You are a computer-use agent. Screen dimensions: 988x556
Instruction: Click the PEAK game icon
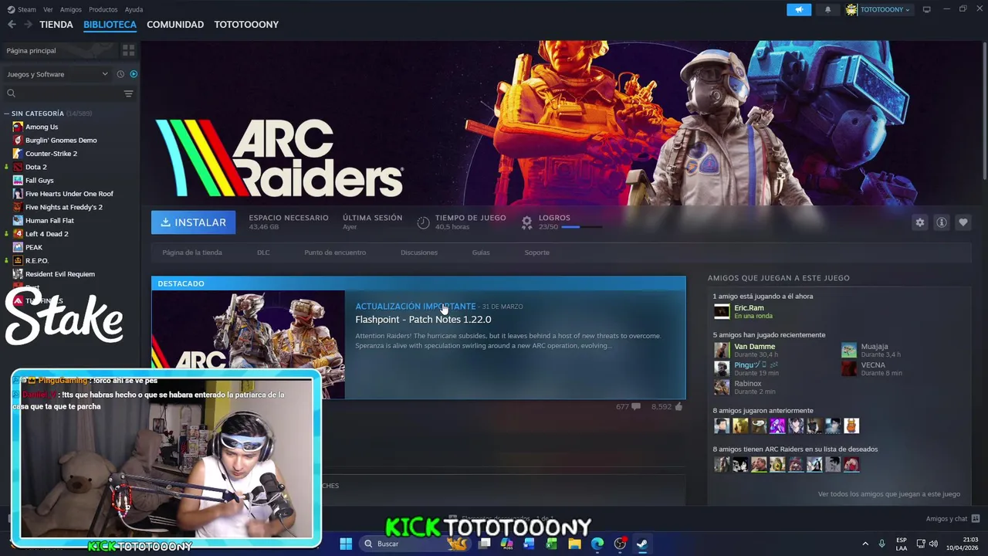point(18,247)
